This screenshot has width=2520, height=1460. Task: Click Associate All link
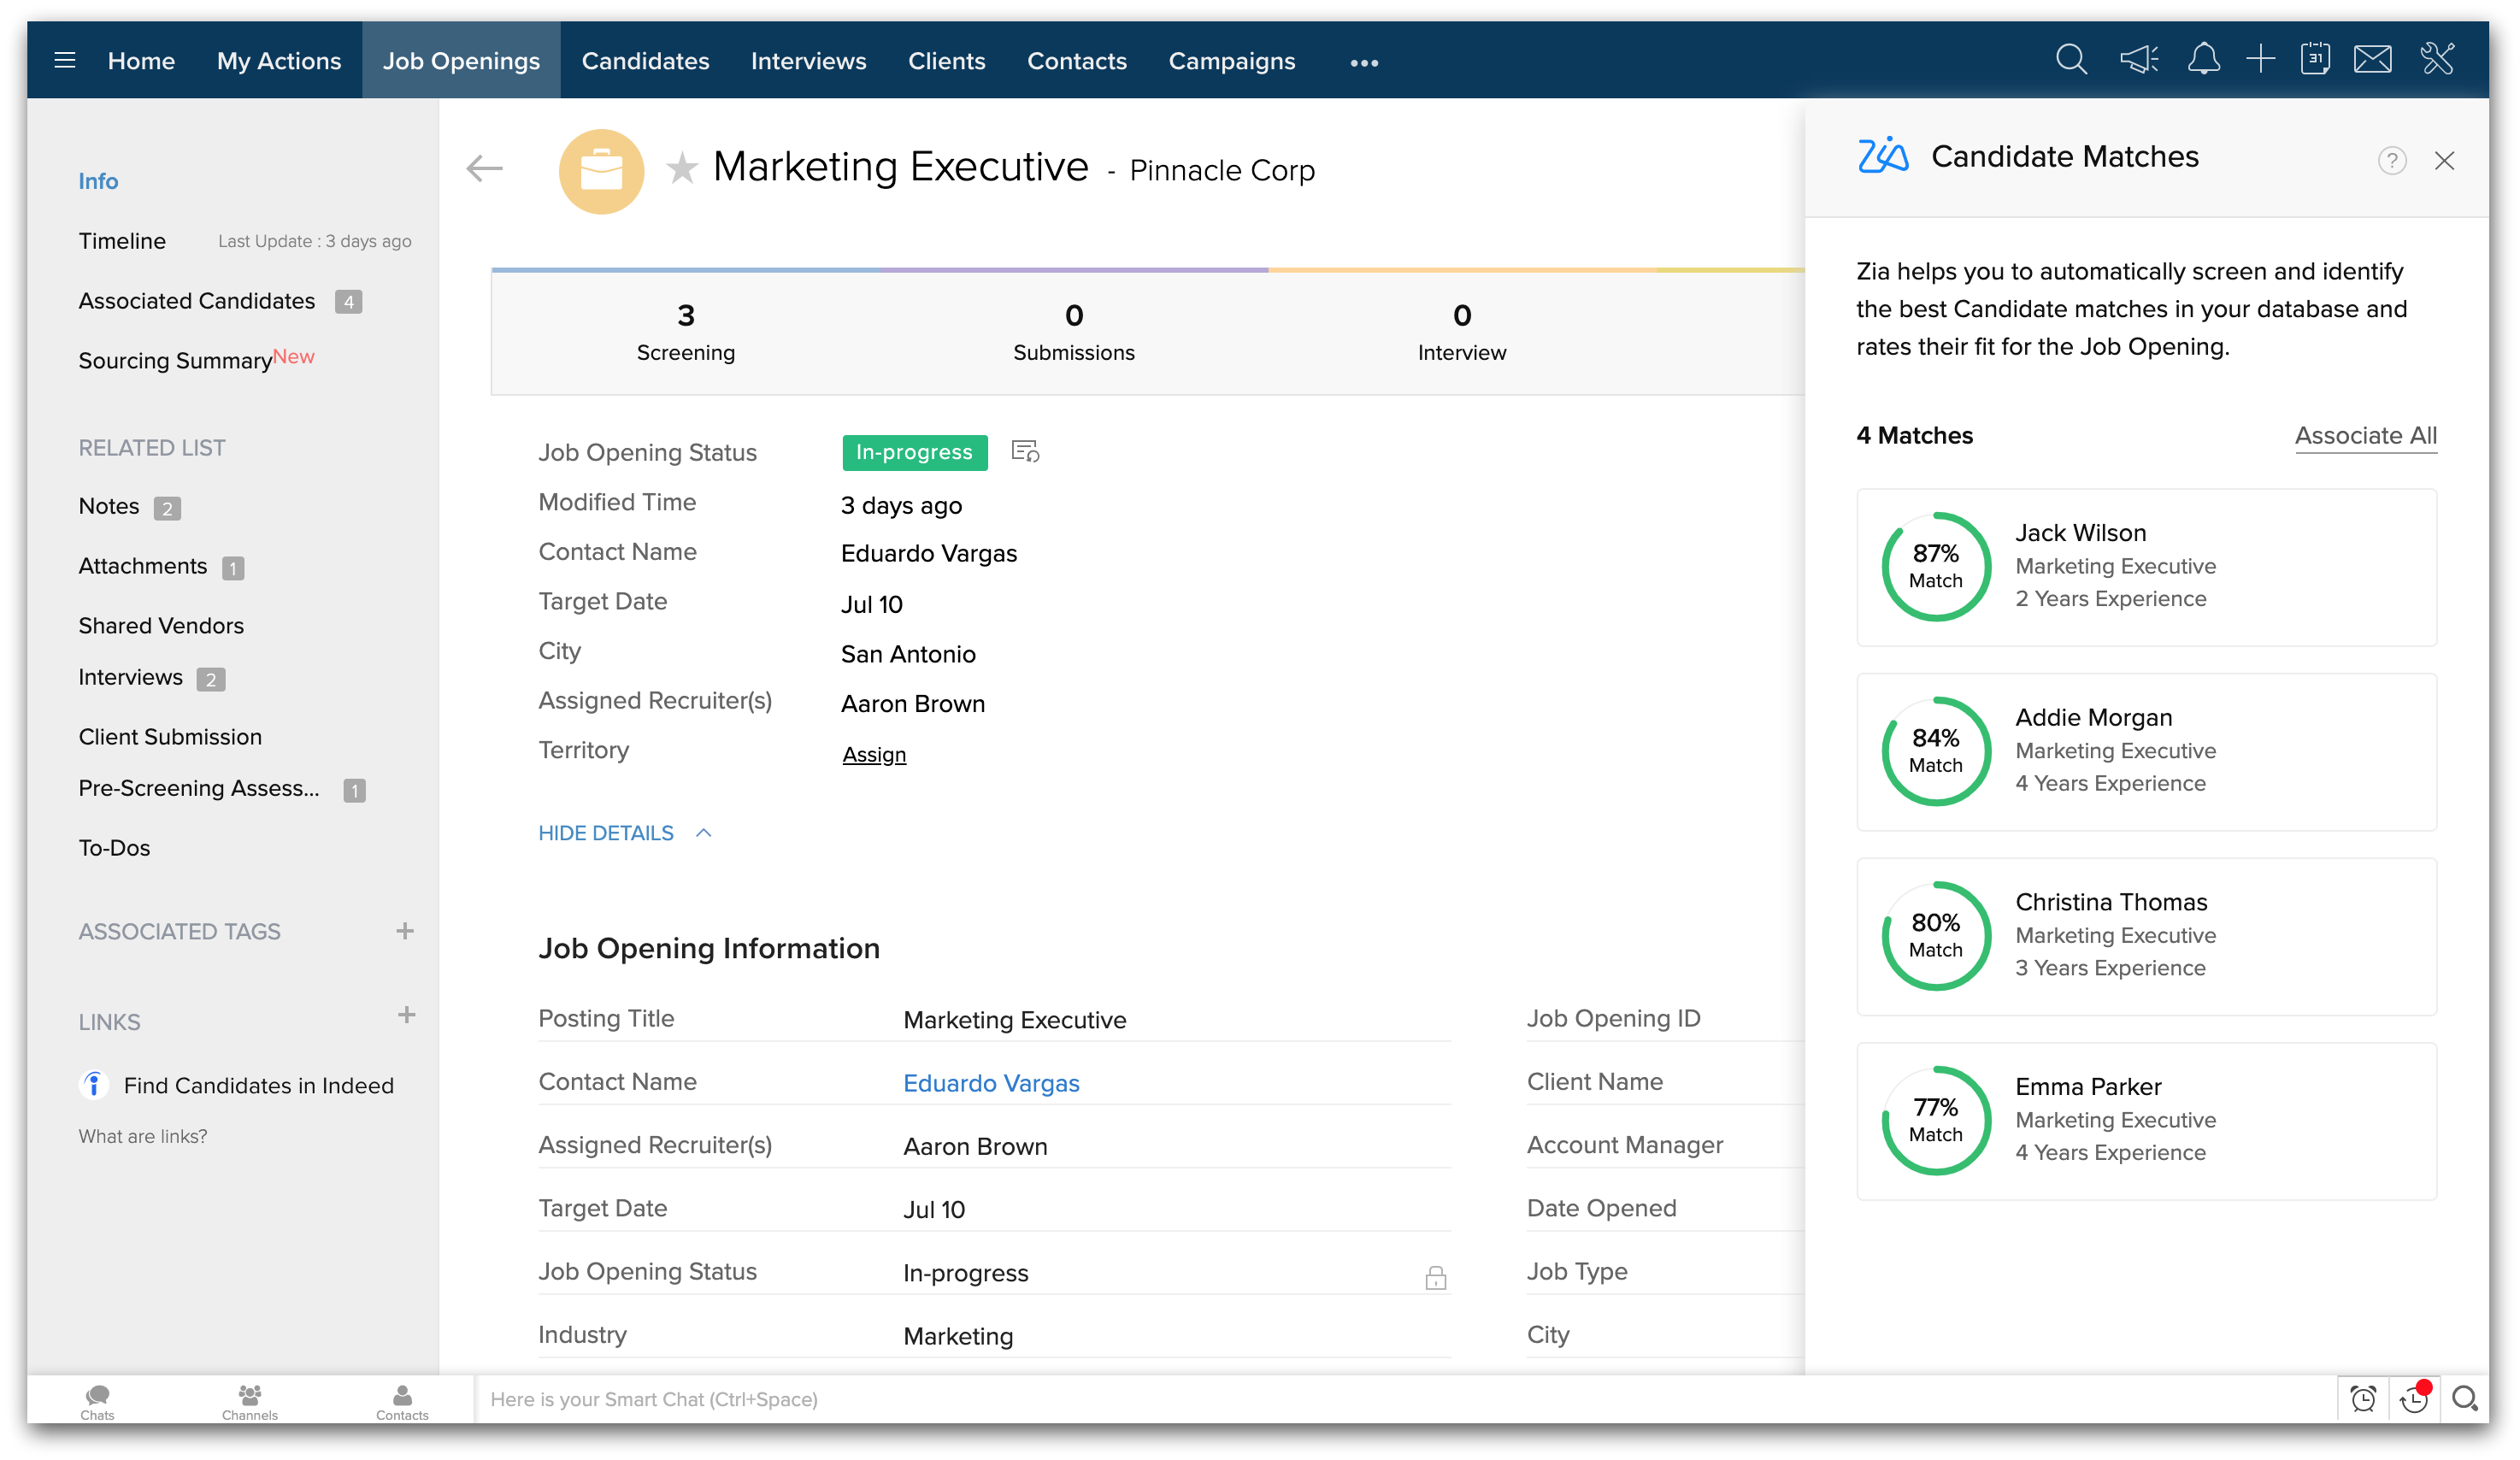(x=2365, y=435)
